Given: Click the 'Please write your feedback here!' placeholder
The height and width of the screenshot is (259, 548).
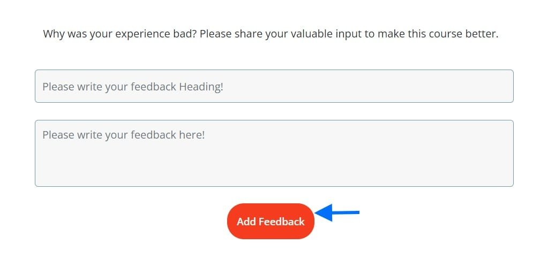Looking at the screenshot, I should 124,135.
